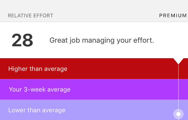Click white card space right of the message

coord(172,40)
